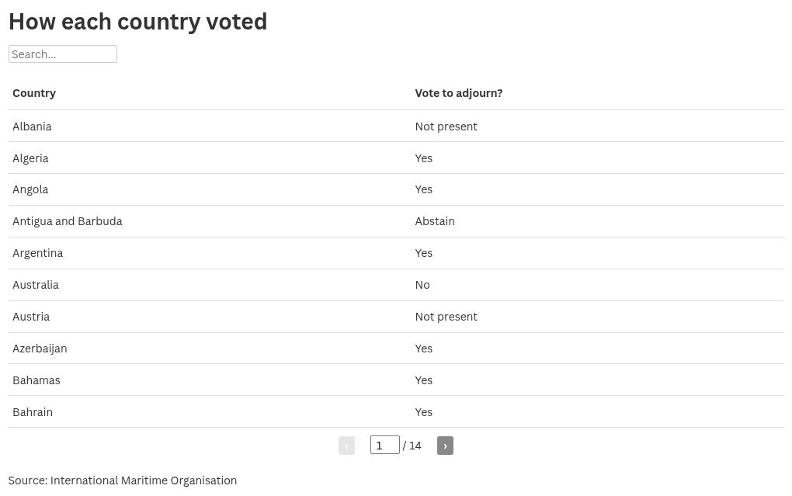Click the Bahamas country cell

pos(36,380)
